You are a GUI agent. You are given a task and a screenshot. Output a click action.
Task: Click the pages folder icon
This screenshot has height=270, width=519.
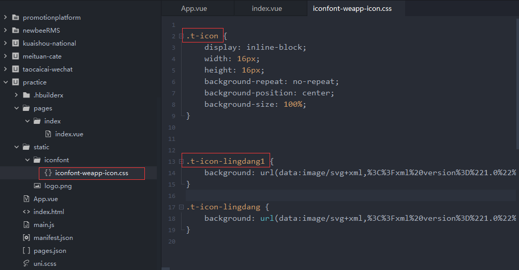[26, 108]
